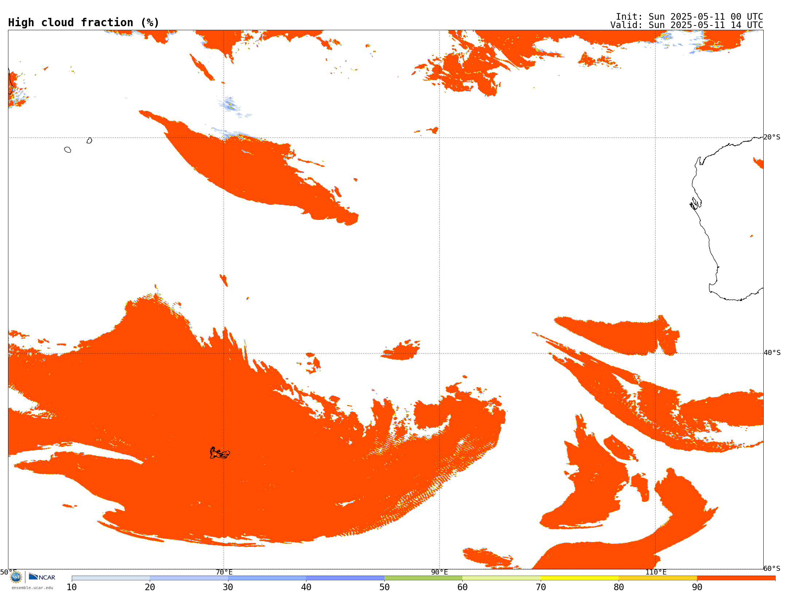Click the NCAR logo
This screenshot has width=787, height=592.
tap(42, 577)
